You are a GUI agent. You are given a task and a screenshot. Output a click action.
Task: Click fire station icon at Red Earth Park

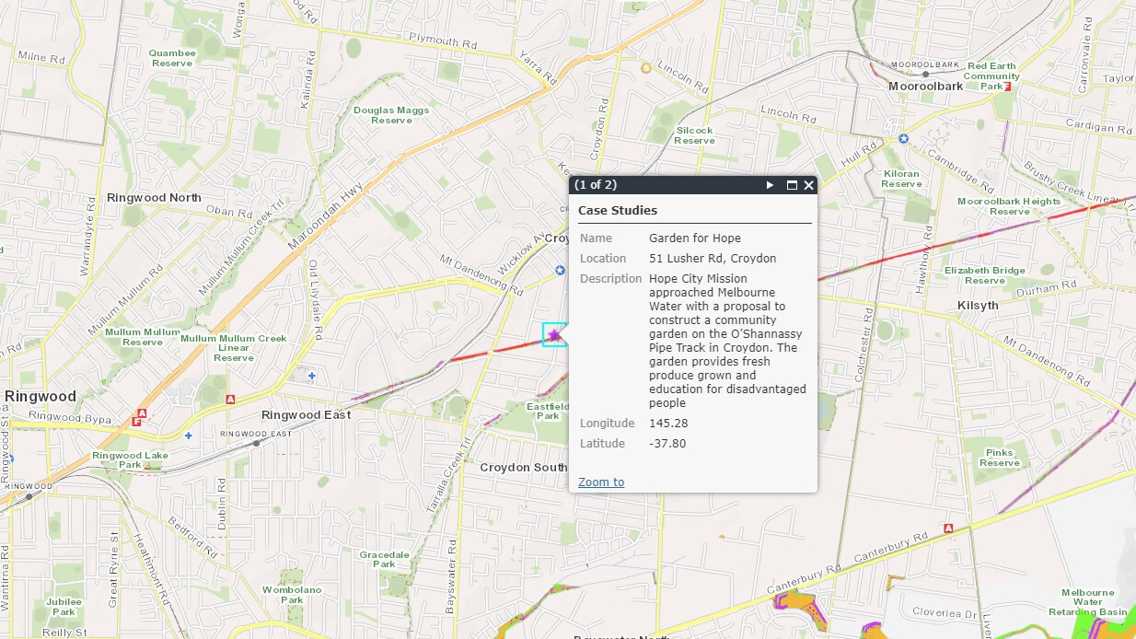[x=1008, y=87]
